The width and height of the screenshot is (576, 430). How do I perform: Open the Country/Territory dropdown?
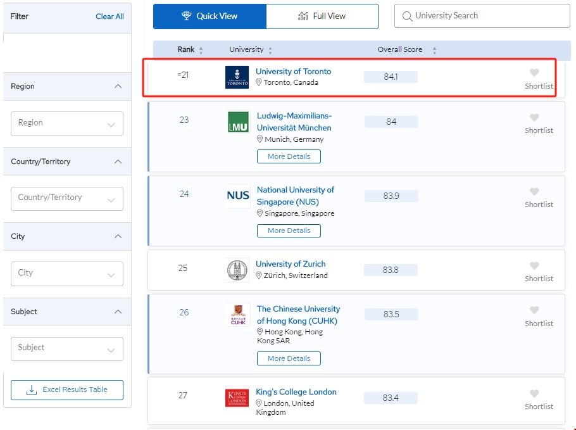67,198
